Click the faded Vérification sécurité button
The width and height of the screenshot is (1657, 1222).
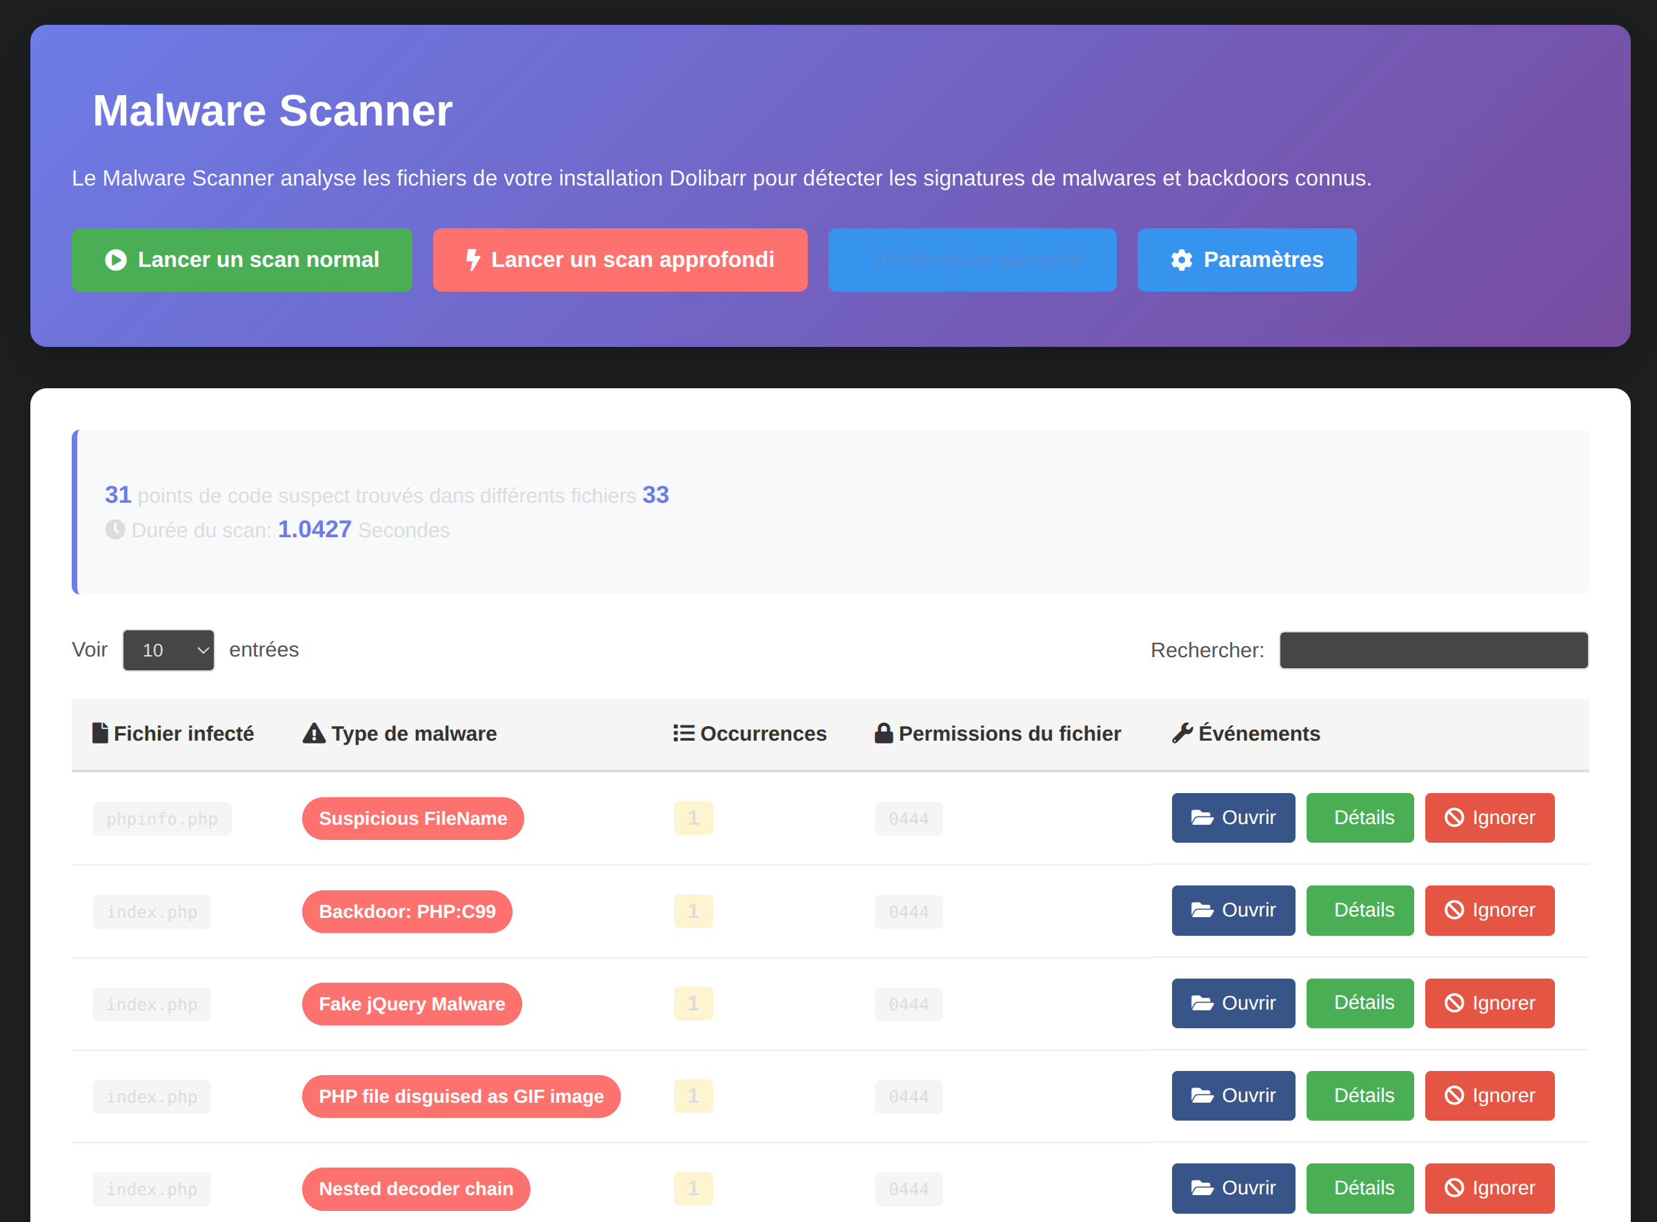(972, 259)
